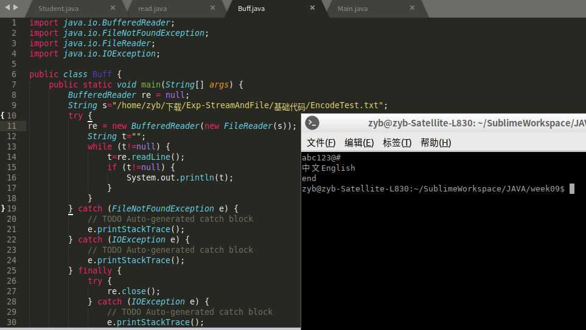Click the 't=re.readLine();' line
The width and height of the screenshot is (586, 330).
(146, 157)
